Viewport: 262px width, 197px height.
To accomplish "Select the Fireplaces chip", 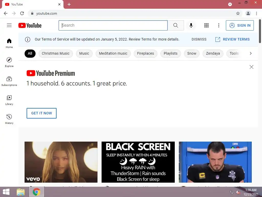I will click(x=146, y=53).
